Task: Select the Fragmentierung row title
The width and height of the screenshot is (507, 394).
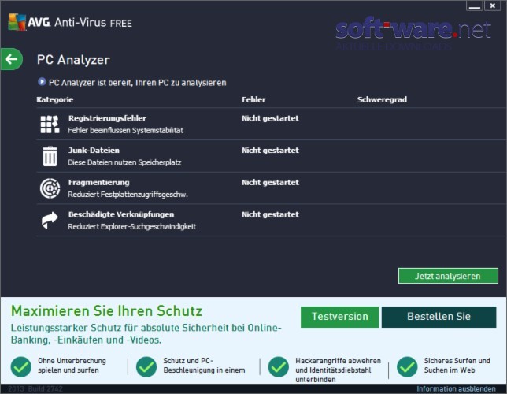Action: pyautogui.click(x=98, y=183)
